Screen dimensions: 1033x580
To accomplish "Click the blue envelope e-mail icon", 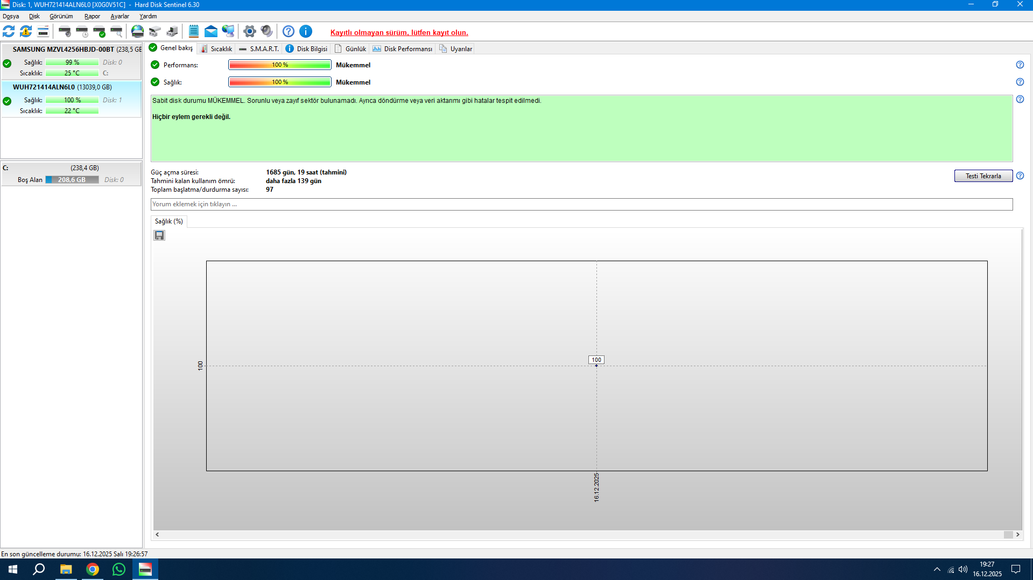I will (211, 31).
